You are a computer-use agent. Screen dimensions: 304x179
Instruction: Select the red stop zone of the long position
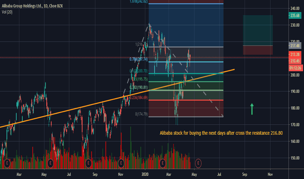258,50
